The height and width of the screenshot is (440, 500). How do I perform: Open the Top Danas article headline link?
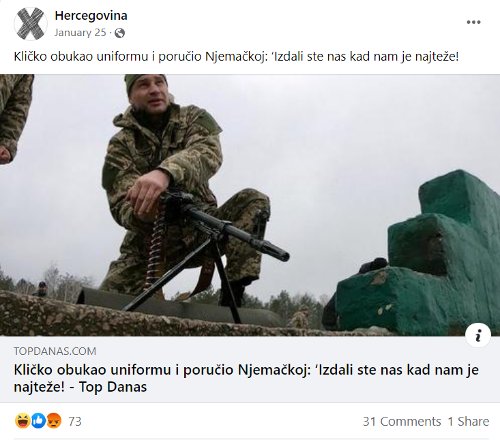coord(246,378)
